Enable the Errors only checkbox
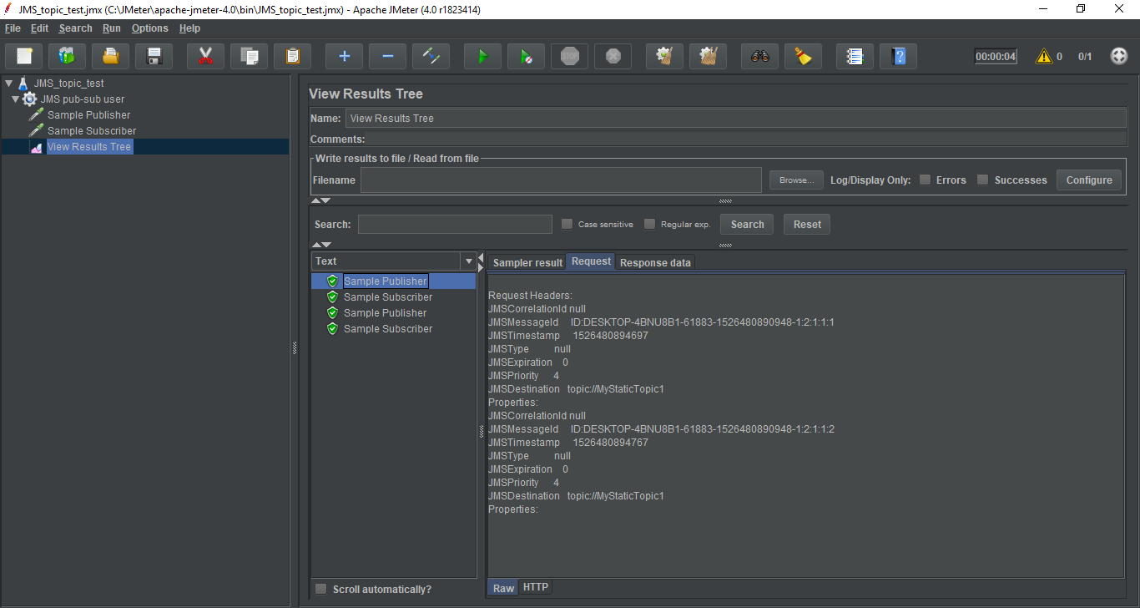Viewport: 1140px width, 608px height. 925,180
